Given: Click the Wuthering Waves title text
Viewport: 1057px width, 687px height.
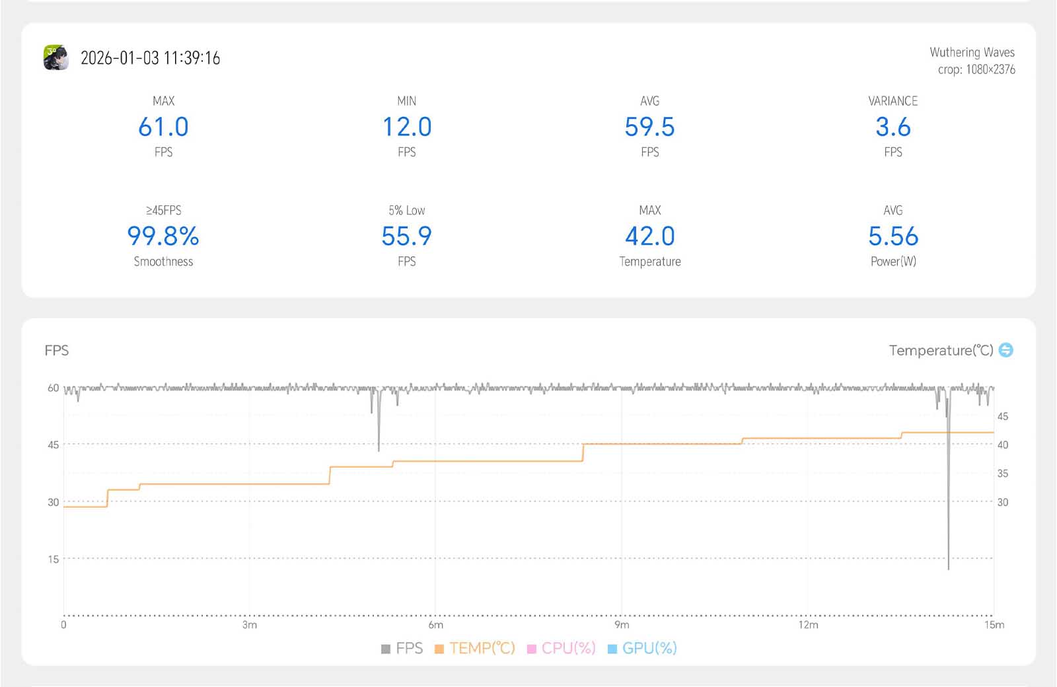Looking at the screenshot, I should click(x=972, y=52).
